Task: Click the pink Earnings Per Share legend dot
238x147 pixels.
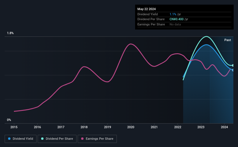Action: click(82, 139)
